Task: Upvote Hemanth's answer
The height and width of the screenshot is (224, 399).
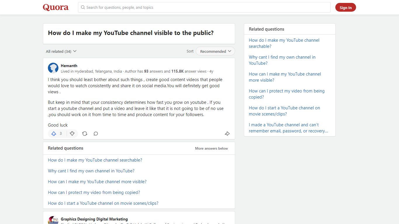Action: coord(54,134)
